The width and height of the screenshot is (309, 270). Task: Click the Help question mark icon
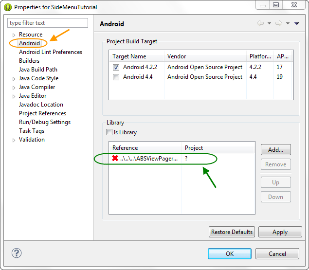(x=17, y=253)
